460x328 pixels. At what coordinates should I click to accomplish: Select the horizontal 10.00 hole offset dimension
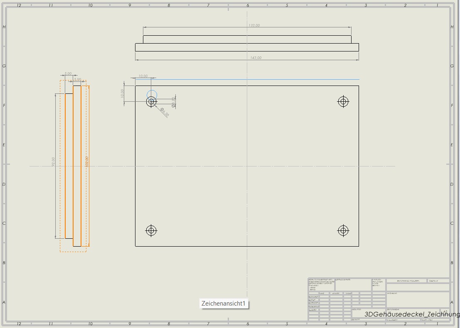[x=143, y=76]
